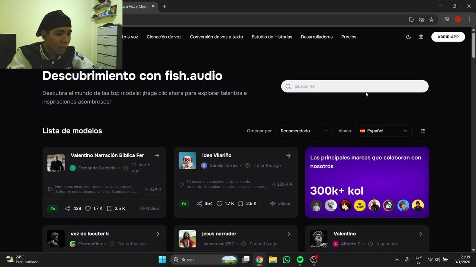Open Conversión de voz a texto page
476x267 pixels.
click(216, 37)
